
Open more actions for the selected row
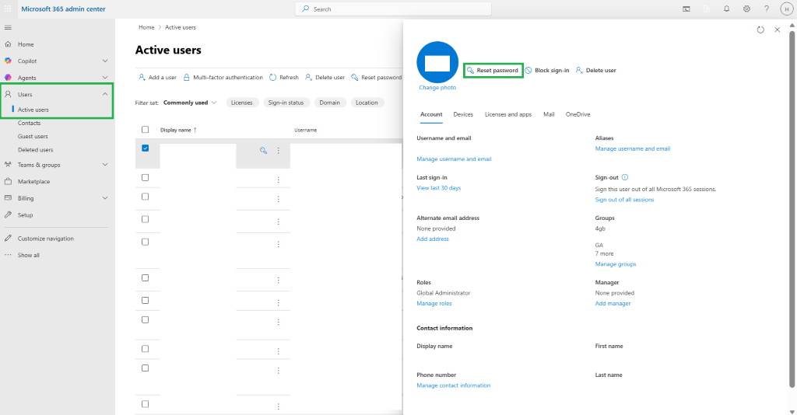pyautogui.click(x=278, y=150)
